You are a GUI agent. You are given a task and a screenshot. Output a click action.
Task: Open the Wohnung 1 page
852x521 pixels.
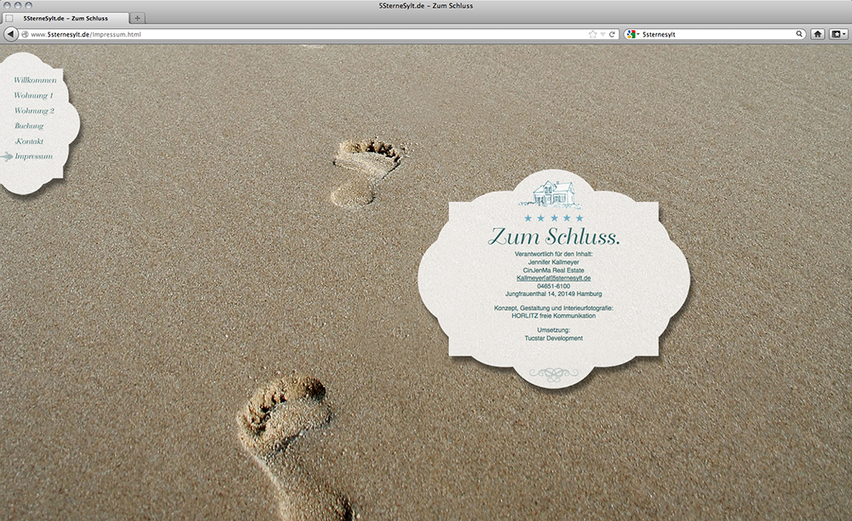point(34,95)
